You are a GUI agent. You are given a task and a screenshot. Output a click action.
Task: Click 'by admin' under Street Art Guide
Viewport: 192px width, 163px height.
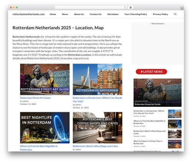tap(24, 101)
